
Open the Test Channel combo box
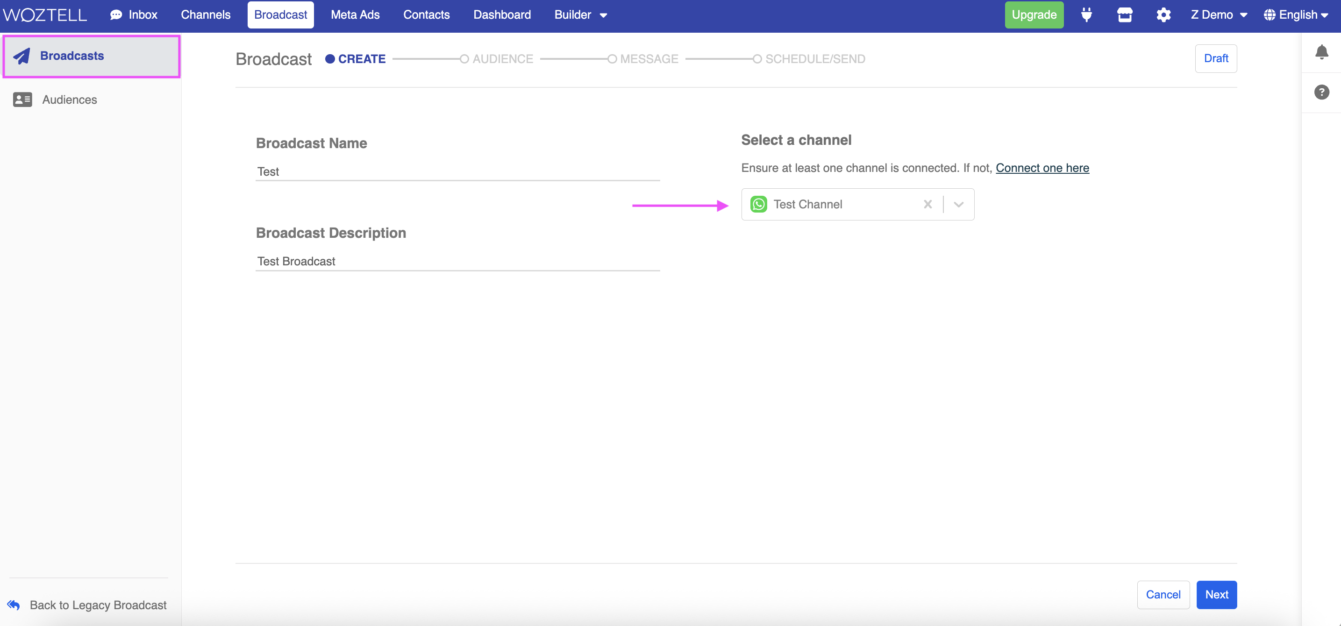pyautogui.click(x=857, y=204)
